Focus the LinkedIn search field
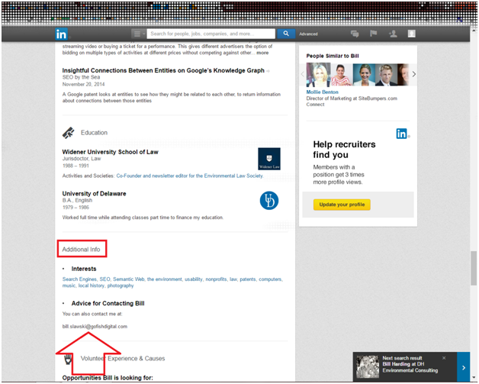 211,34
